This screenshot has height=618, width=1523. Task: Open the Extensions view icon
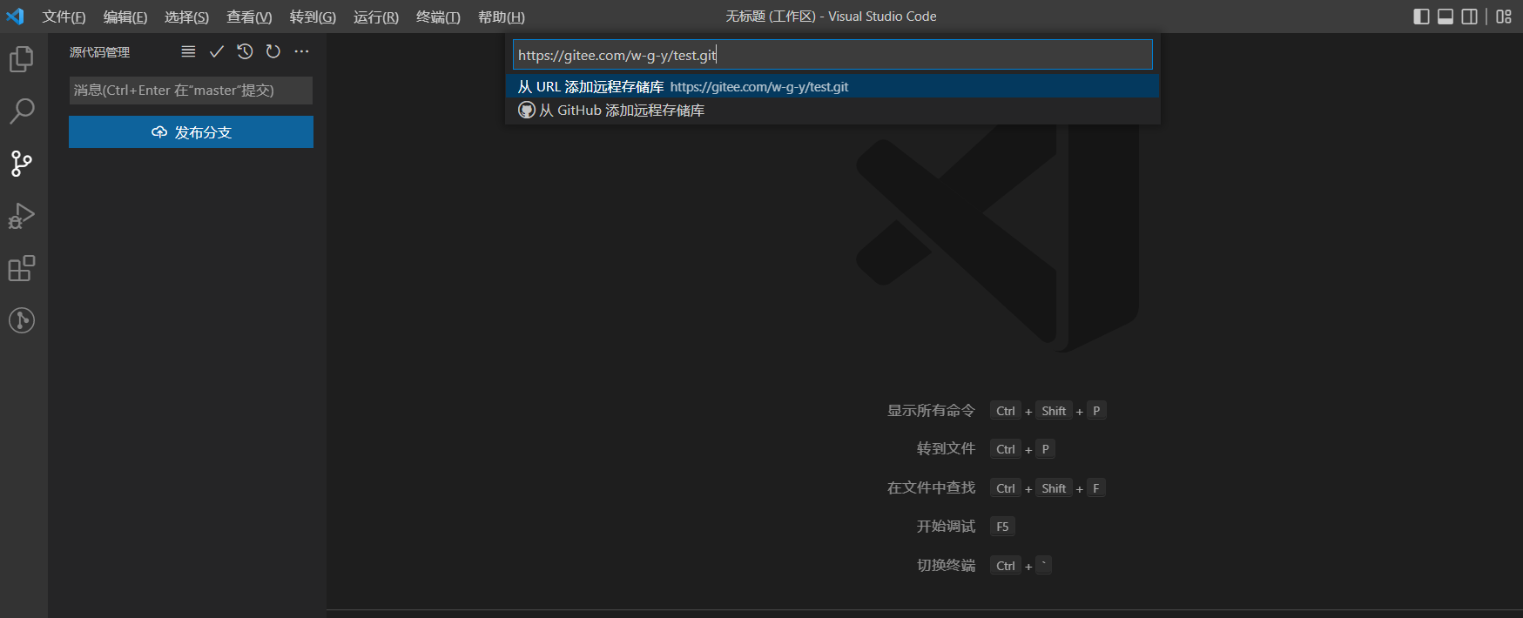pyautogui.click(x=22, y=268)
